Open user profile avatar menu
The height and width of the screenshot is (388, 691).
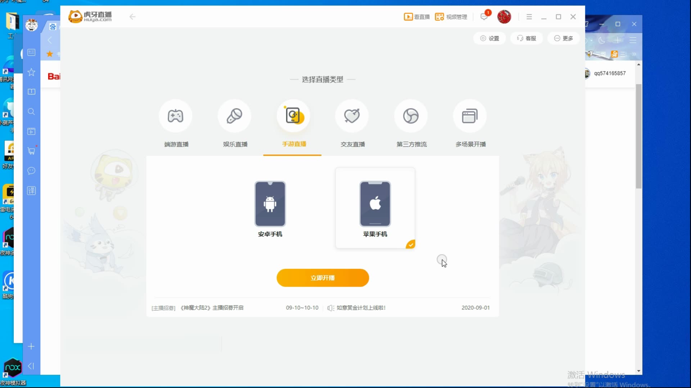coord(504,17)
